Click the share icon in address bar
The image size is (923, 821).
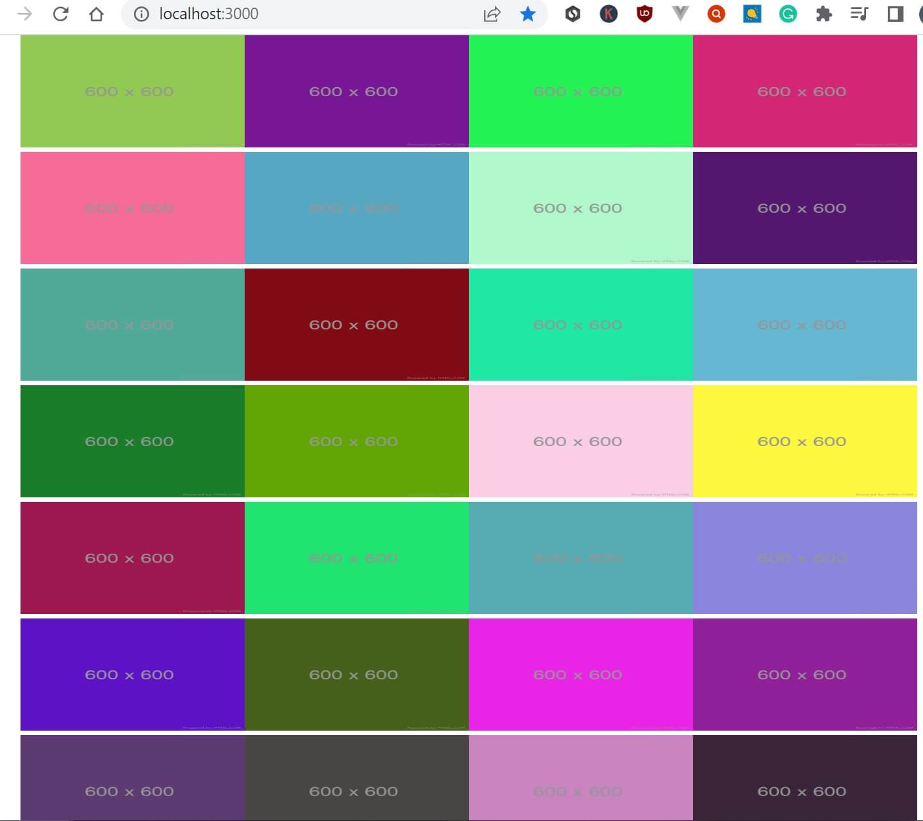[492, 13]
